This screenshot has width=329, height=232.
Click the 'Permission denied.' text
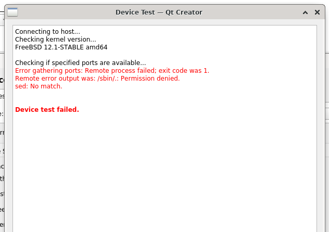150,79
